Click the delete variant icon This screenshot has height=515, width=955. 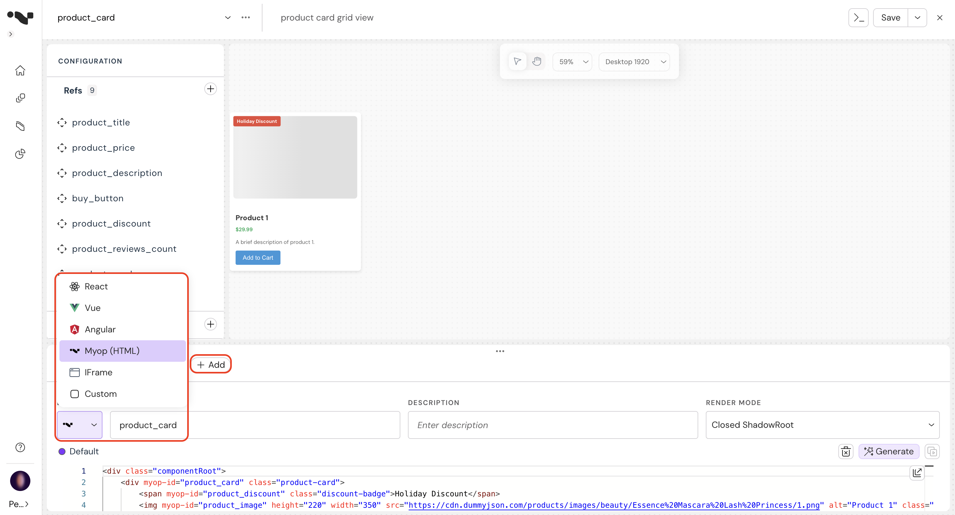pyautogui.click(x=846, y=451)
